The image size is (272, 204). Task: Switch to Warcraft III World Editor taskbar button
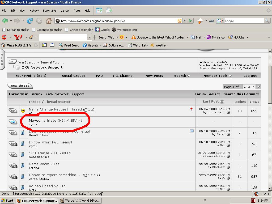pos(80,201)
